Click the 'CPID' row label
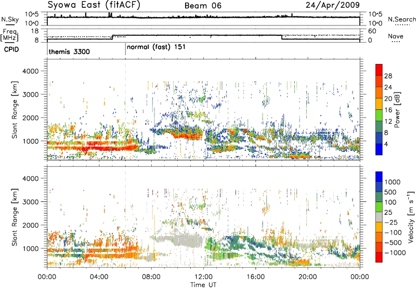Image resolution: width=416 pixels, height=288 pixels. [11, 49]
